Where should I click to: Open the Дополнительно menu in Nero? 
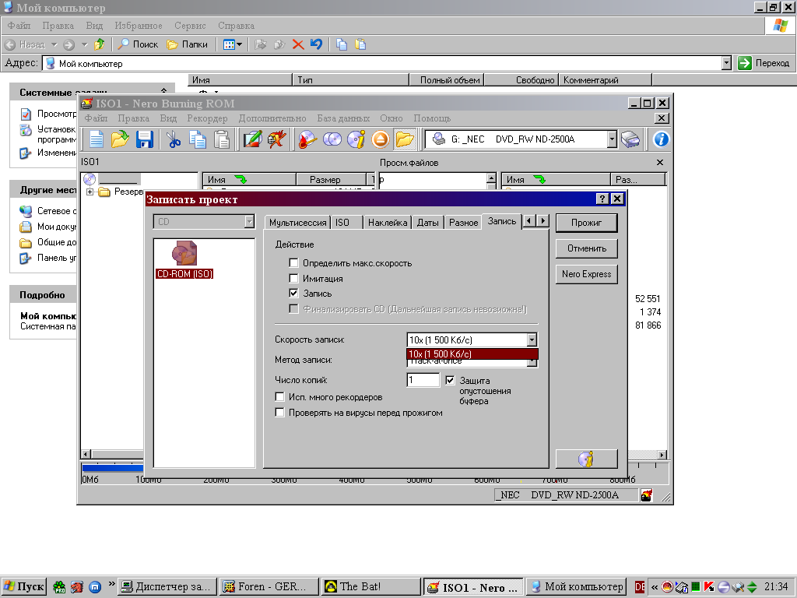272,118
